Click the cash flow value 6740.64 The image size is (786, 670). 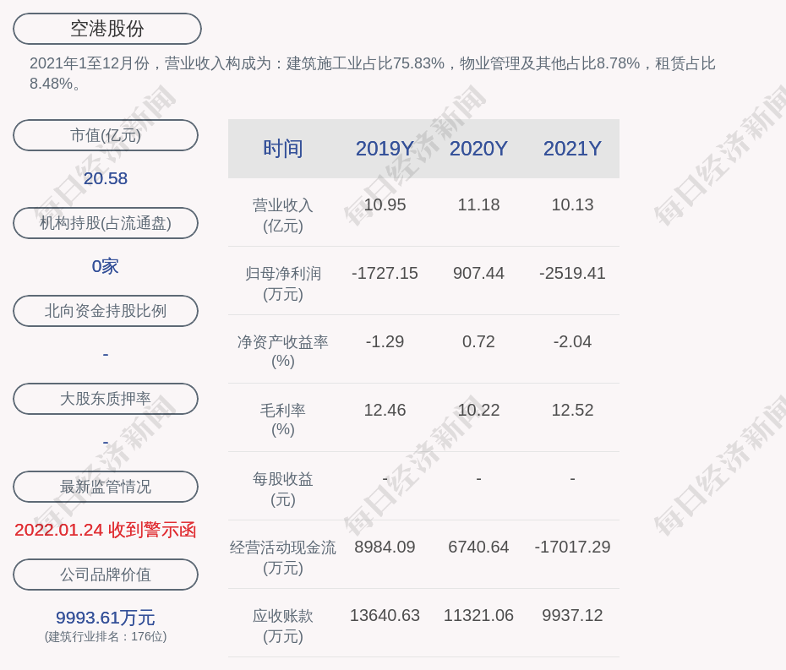(478, 547)
